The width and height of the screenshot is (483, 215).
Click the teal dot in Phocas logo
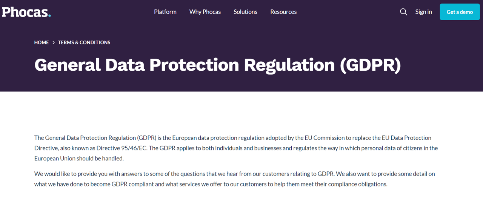click(49, 15)
